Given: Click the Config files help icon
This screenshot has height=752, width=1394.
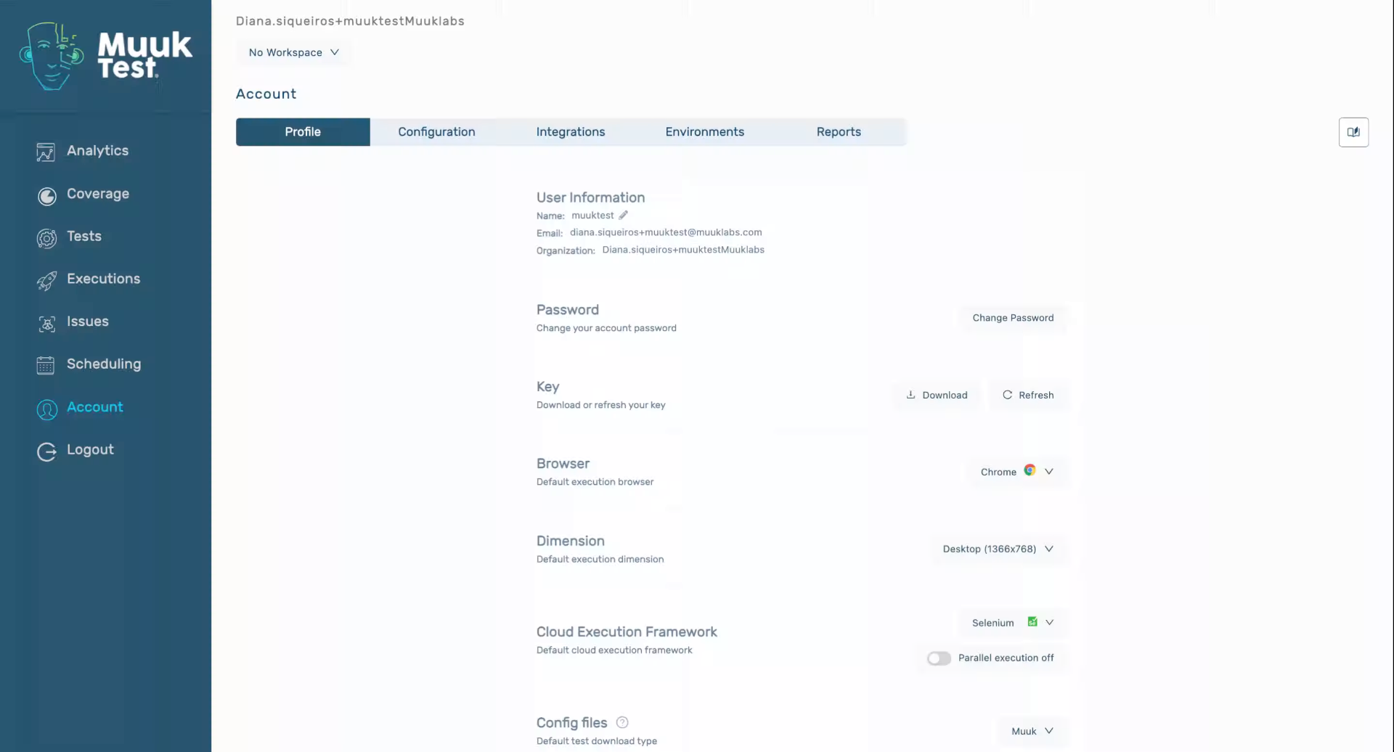Looking at the screenshot, I should point(622,722).
